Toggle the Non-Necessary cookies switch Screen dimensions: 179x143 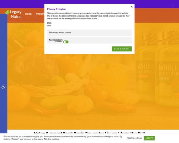pyautogui.click(x=66, y=42)
